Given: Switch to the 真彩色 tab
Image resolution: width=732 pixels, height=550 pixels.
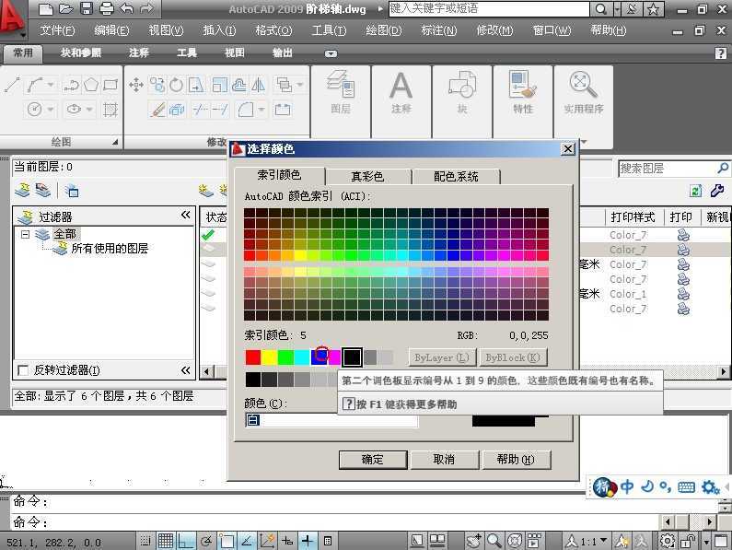Looking at the screenshot, I should 368,177.
